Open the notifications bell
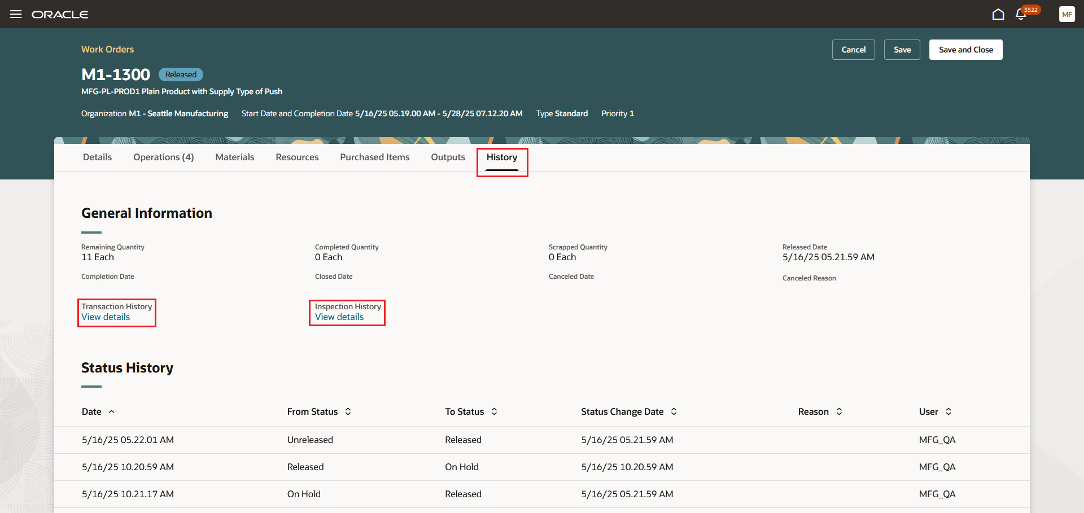 [1021, 15]
